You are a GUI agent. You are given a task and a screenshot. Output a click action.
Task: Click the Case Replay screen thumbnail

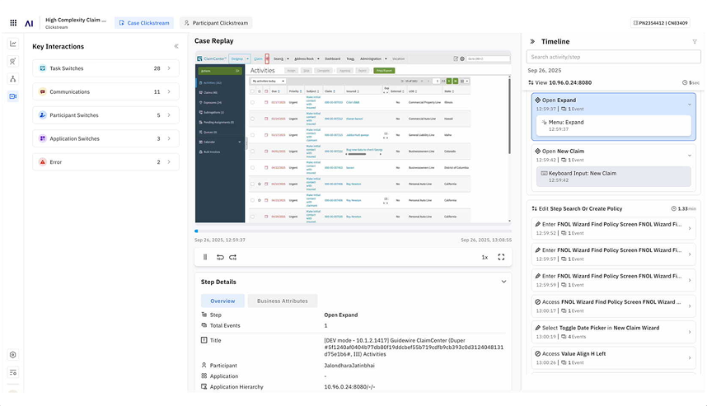[x=353, y=137]
